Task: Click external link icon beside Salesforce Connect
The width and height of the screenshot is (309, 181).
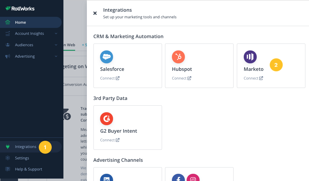Action: coord(118,78)
